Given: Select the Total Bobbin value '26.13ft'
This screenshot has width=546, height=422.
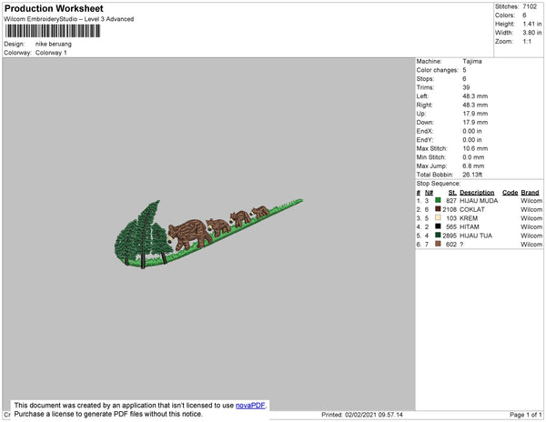Looking at the screenshot, I should tap(472, 175).
